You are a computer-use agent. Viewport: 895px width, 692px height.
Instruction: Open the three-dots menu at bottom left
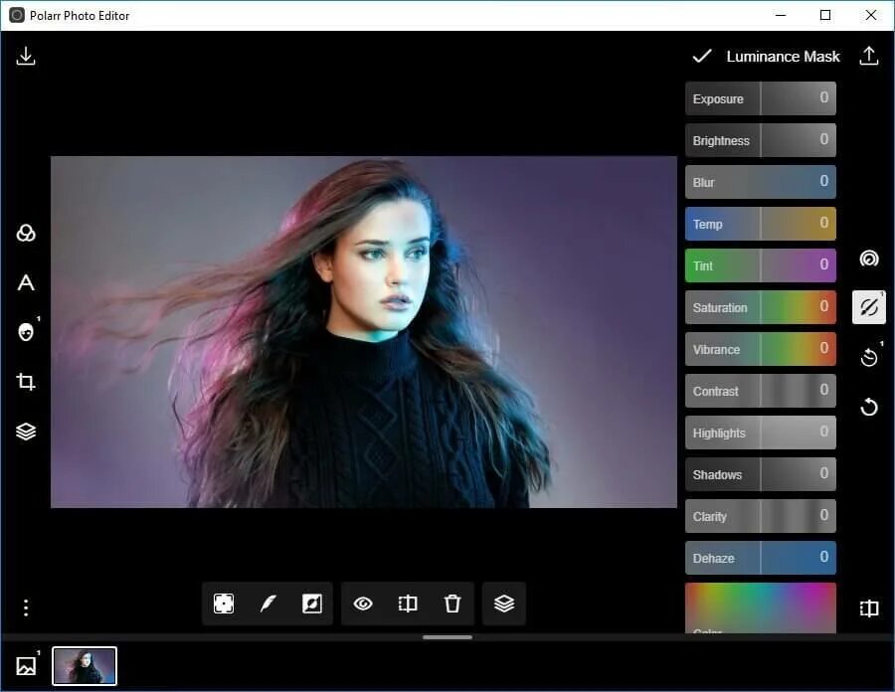pos(25,606)
